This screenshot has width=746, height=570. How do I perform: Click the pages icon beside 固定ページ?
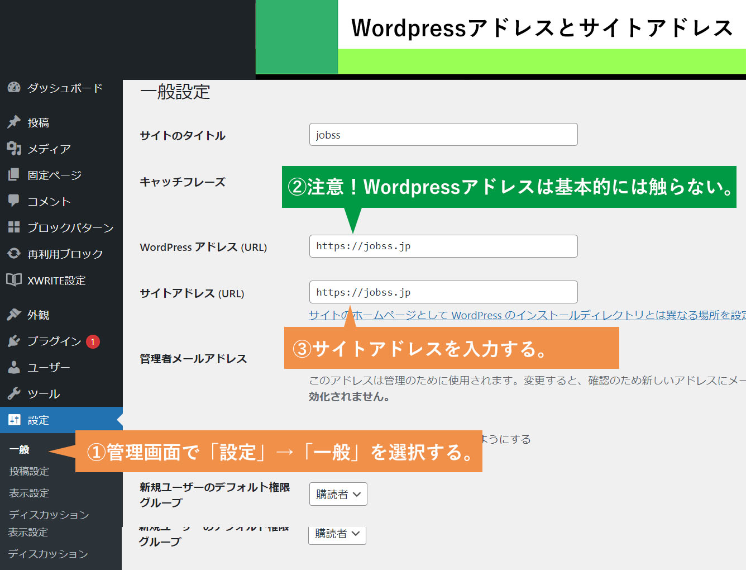tap(14, 175)
